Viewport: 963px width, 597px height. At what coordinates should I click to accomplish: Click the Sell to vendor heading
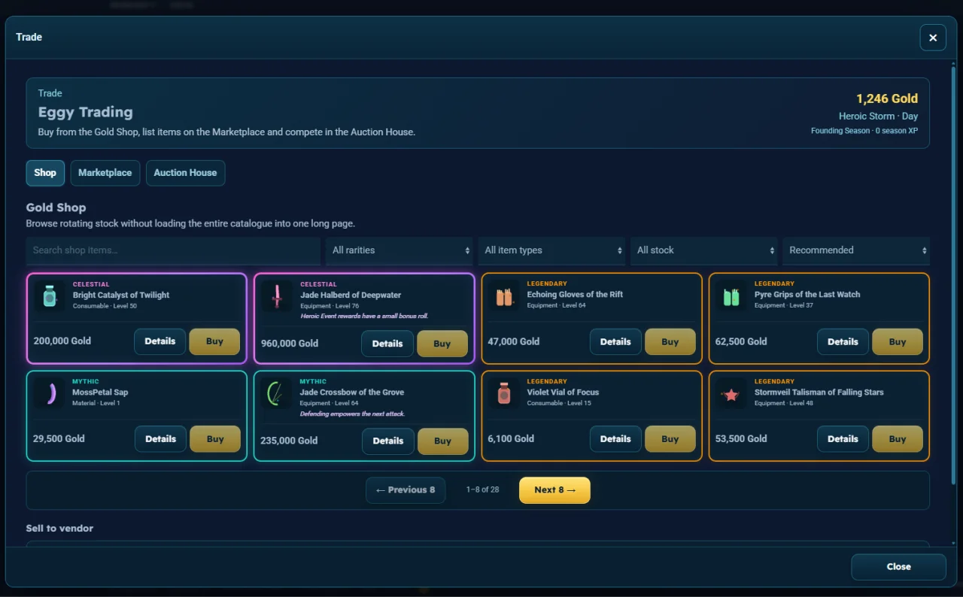59,529
